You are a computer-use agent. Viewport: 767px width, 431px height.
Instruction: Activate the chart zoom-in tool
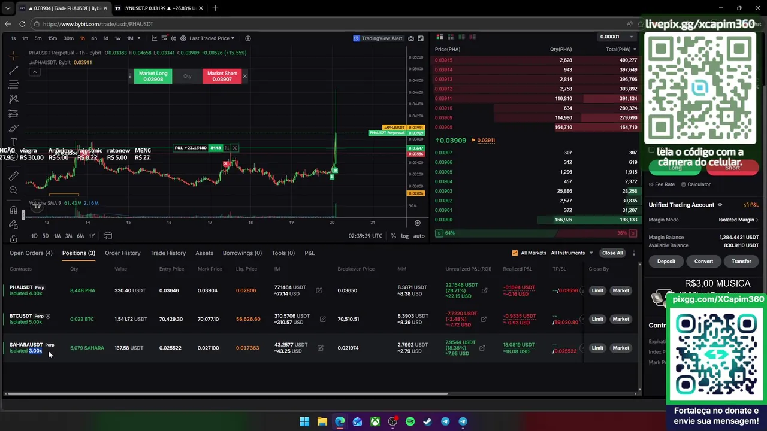pos(13,190)
